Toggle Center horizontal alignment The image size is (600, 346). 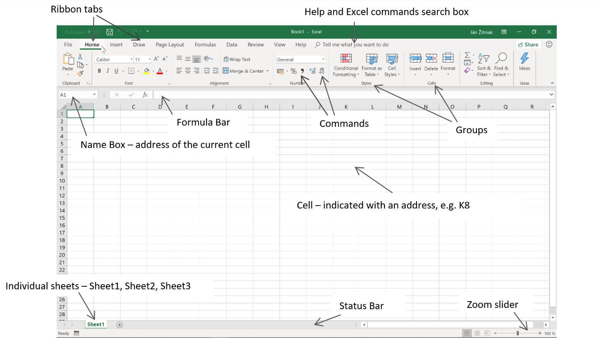coord(188,71)
